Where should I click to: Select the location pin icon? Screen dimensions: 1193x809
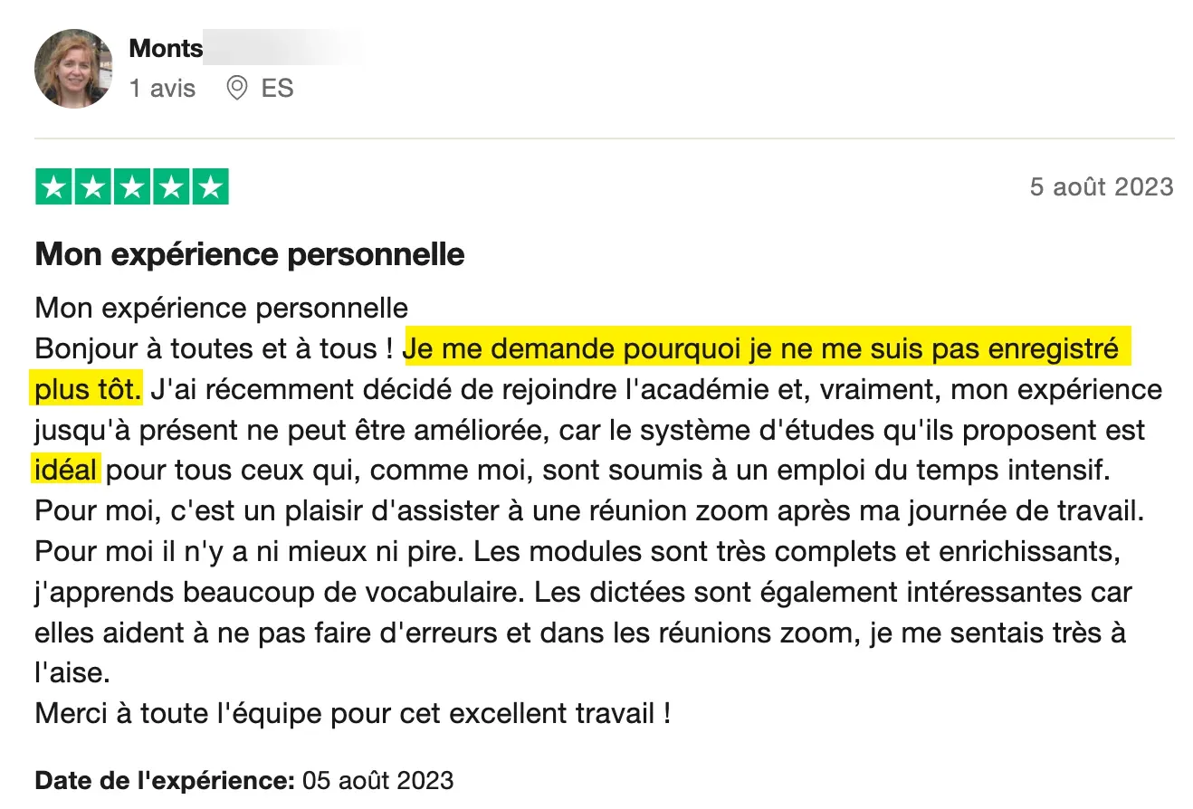coord(237,88)
